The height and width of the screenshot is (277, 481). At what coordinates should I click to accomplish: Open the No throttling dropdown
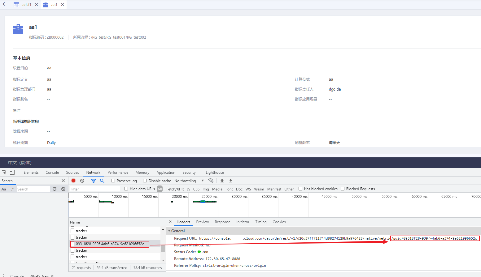(x=189, y=181)
